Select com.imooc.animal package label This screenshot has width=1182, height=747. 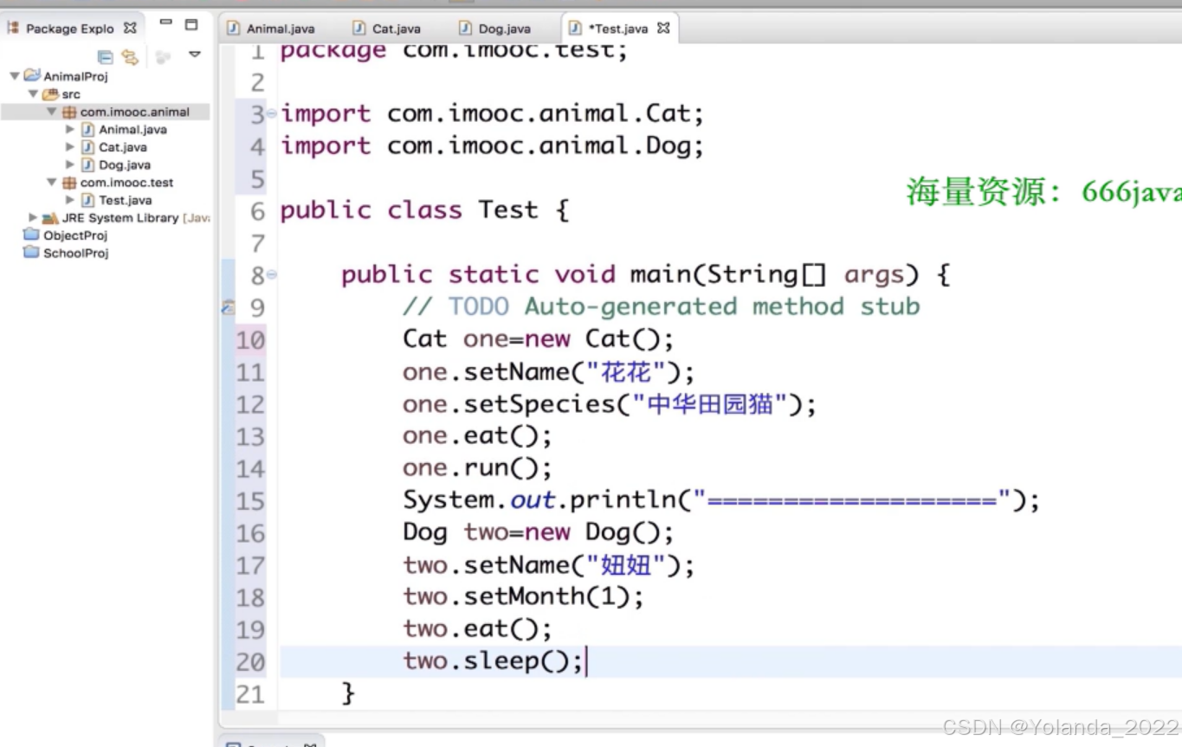coord(135,112)
